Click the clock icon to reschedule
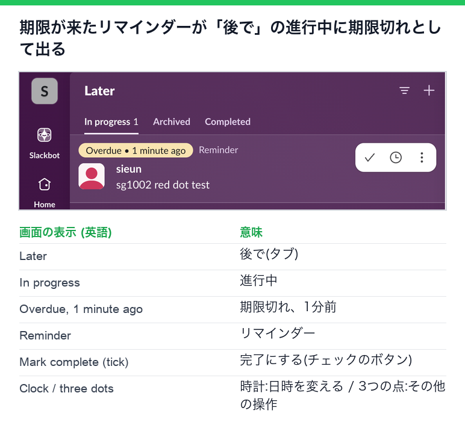 click(396, 157)
